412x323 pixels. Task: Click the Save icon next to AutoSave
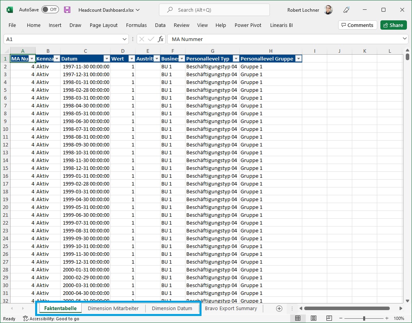[67, 10]
